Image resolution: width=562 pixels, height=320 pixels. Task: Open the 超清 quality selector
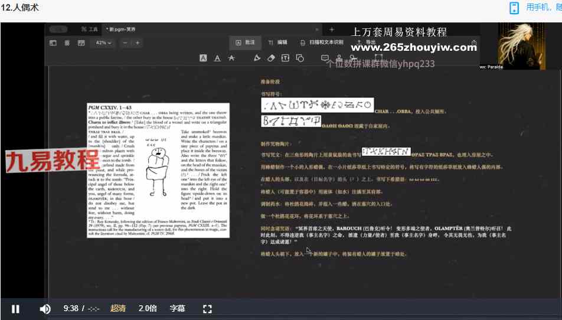tap(118, 309)
